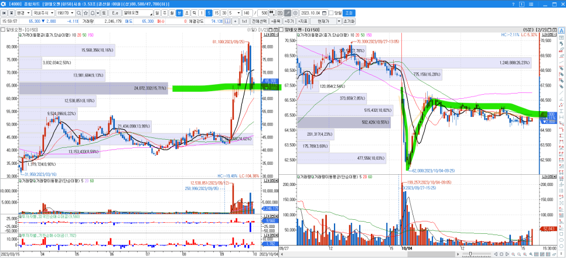
Task: Click the 초기화 reset button
Action: (x=349, y=21)
